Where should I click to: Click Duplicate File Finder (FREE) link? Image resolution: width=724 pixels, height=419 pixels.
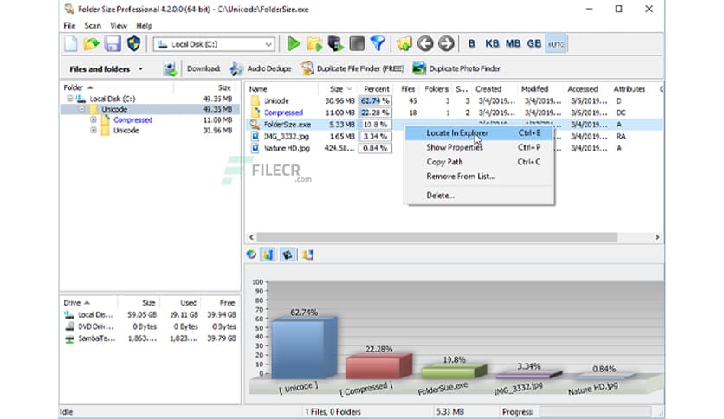tap(359, 68)
